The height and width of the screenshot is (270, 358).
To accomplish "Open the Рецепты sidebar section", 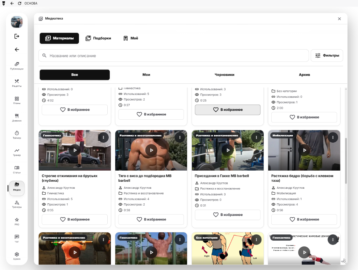I will pos(17,83).
